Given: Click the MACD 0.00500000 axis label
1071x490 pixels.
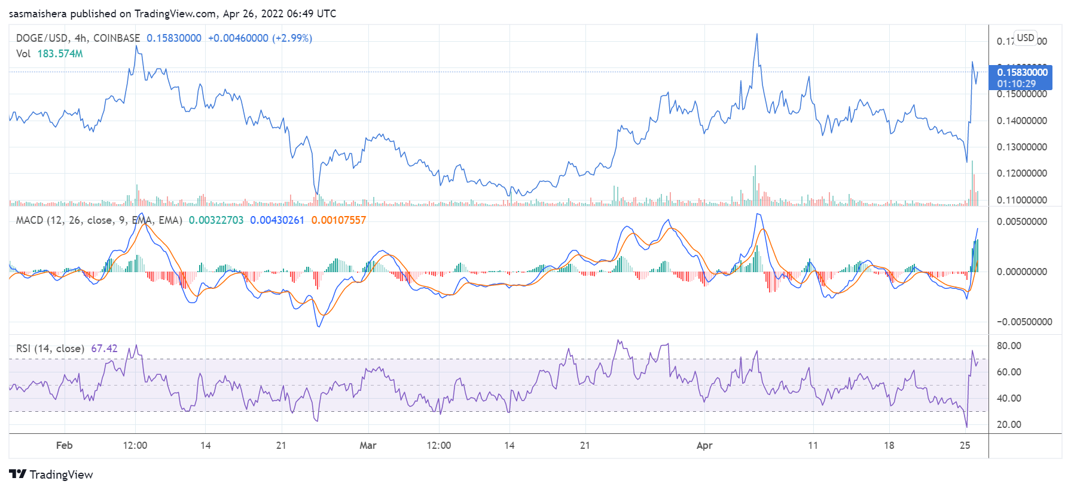Looking at the screenshot, I should point(1022,221).
